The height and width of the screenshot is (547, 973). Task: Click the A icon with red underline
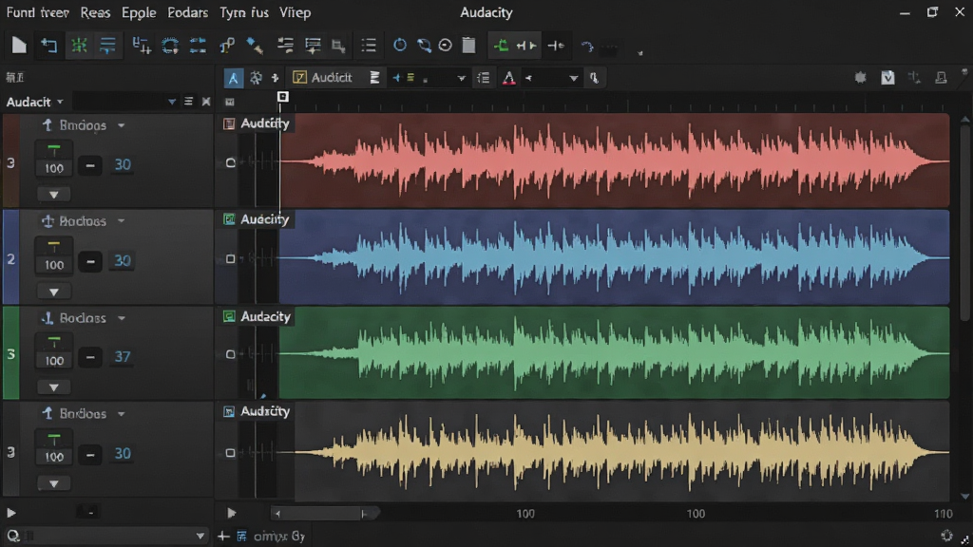[x=509, y=78]
